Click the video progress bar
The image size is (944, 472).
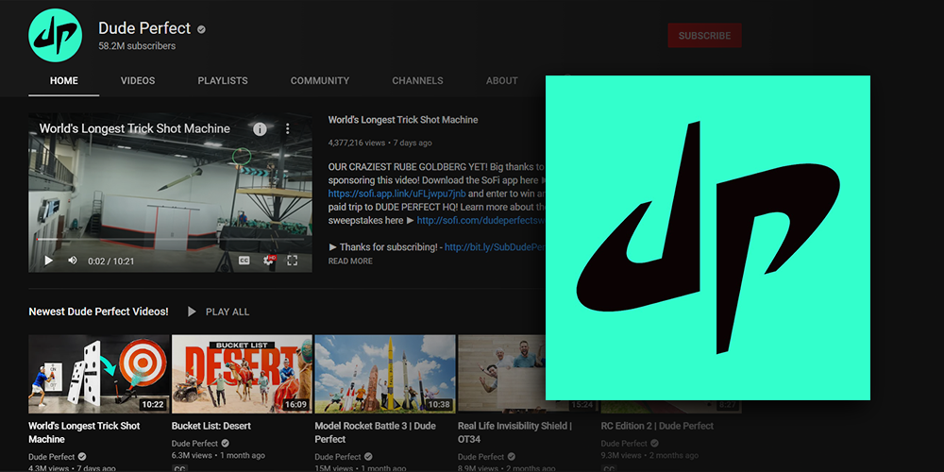click(170, 239)
